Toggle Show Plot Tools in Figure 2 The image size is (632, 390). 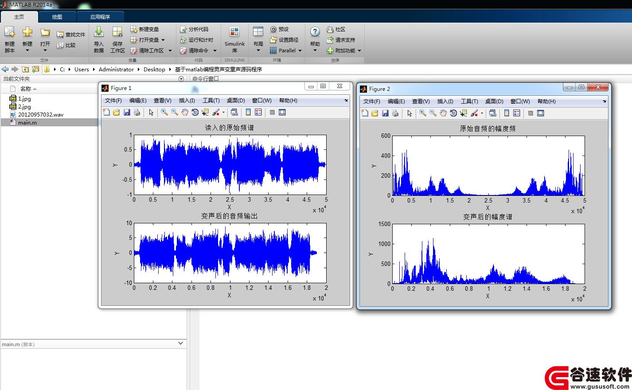coord(541,113)
